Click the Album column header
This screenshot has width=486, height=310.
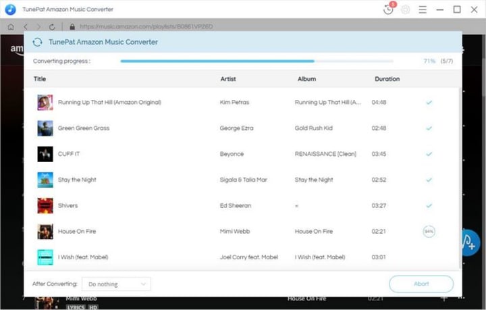(x=307, y=79)
